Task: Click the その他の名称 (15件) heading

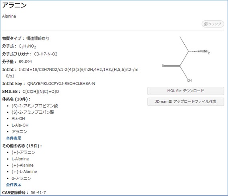Action: [22, 146]
